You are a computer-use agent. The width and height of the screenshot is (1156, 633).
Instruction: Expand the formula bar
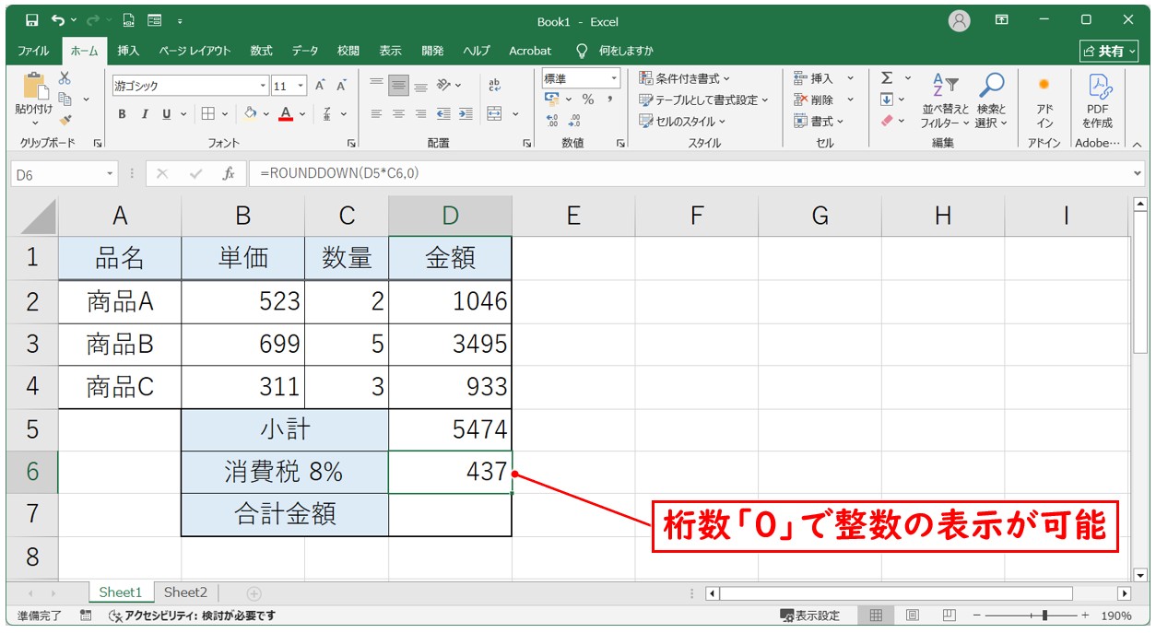point(1137,173)
